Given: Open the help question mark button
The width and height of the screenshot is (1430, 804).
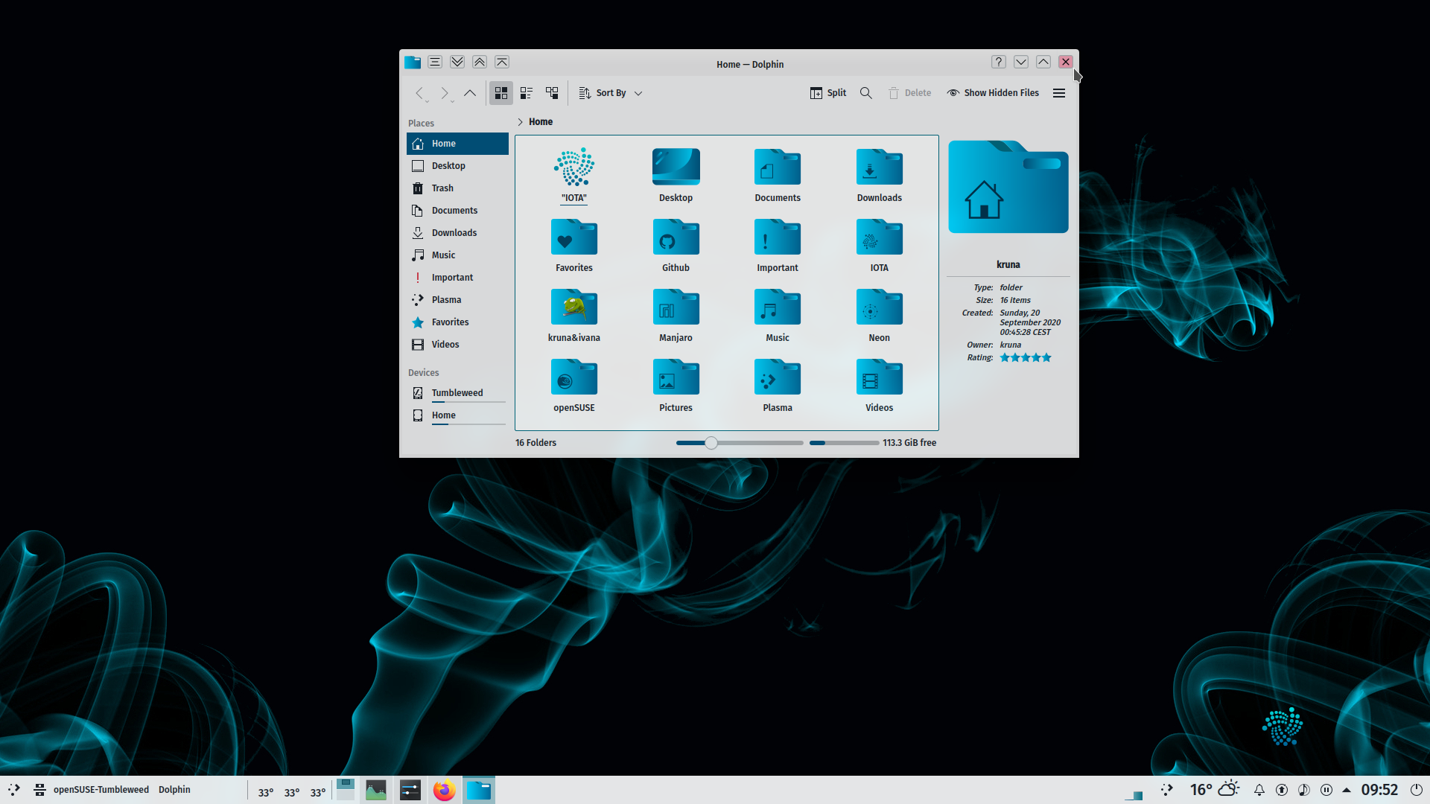Looking at the screenshot, I should pyautogui.click(x=999, y=63).
